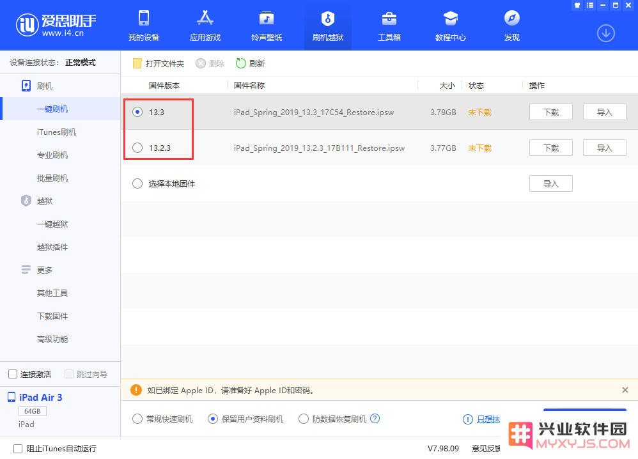The height and width of the screenshot is (459, 638).
Task: Click version number V7.98.09
Action: click(x=443, y=448)
